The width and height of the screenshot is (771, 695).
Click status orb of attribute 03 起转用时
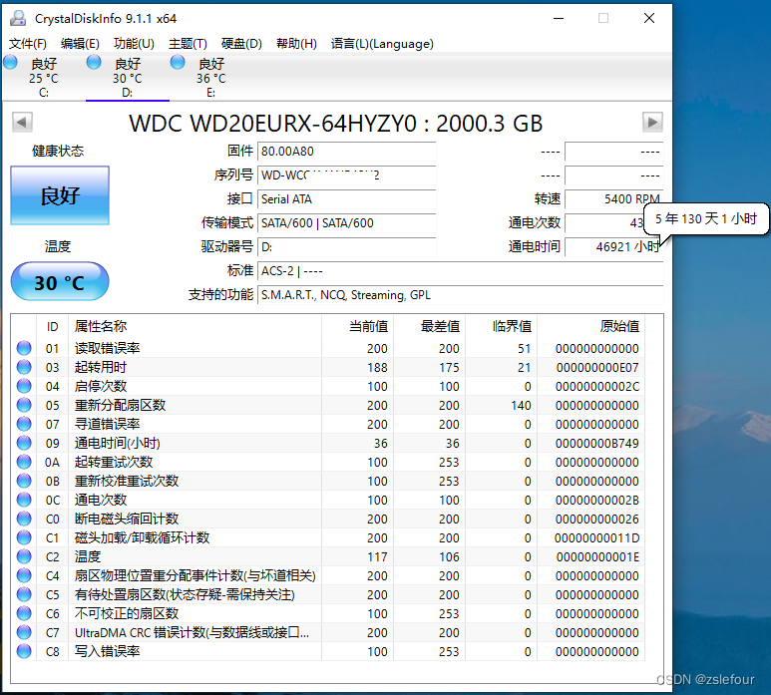(x=24, y=367)
